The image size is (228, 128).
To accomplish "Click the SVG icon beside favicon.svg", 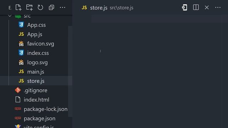I will point(21,43).
